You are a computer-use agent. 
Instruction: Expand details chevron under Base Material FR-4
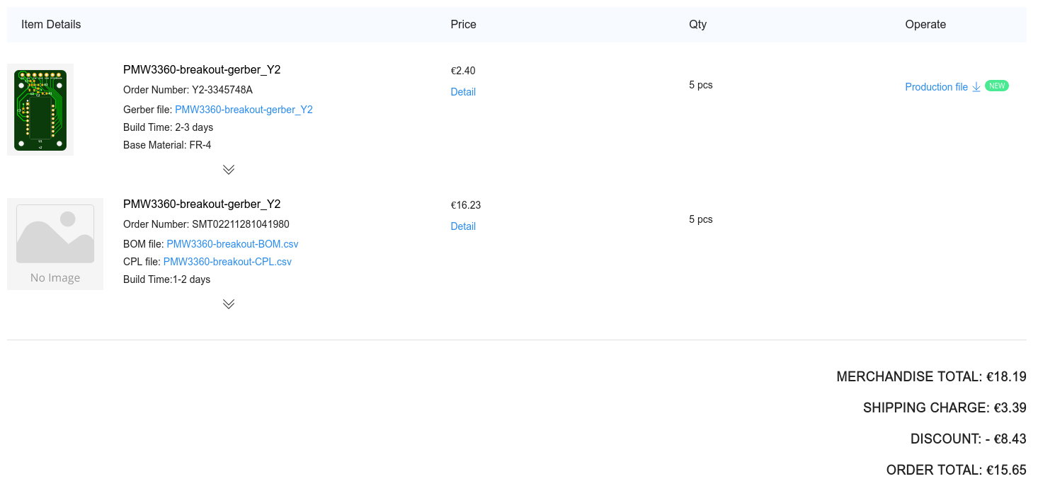coord(228,170)
